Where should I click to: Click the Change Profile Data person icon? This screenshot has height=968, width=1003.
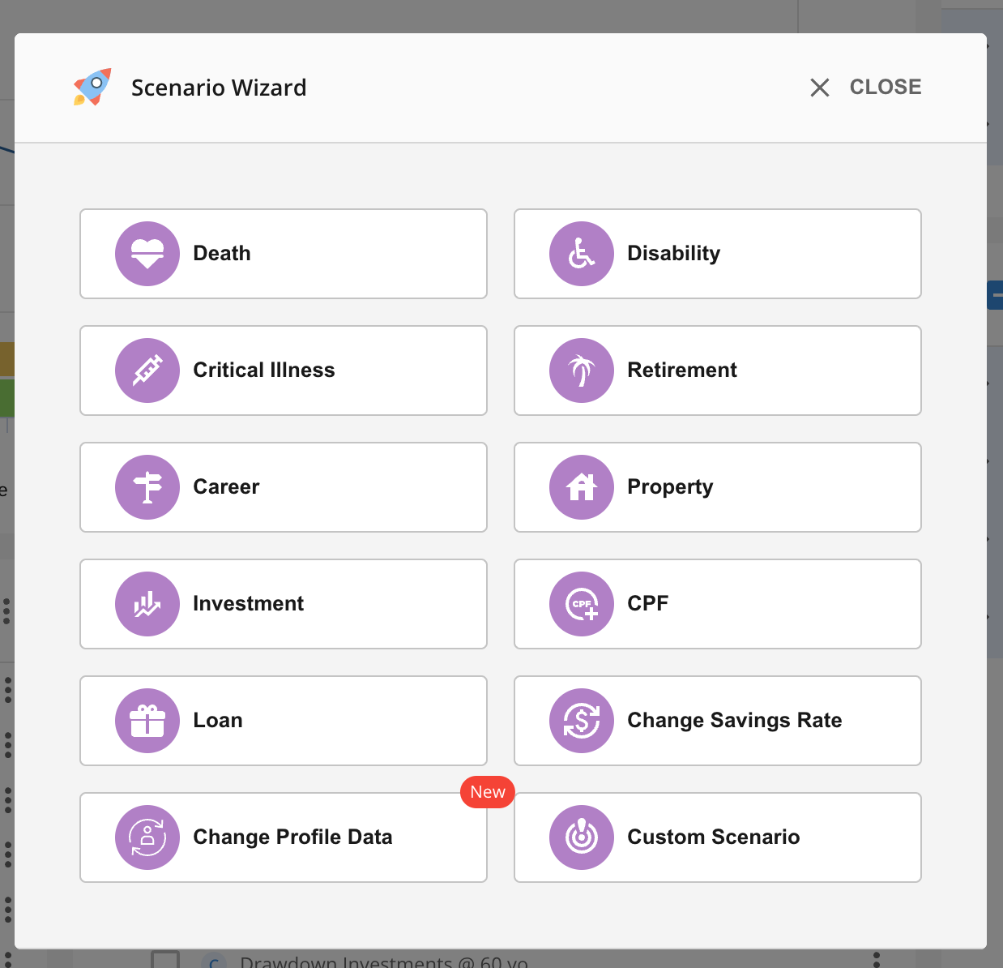(147, 837)
